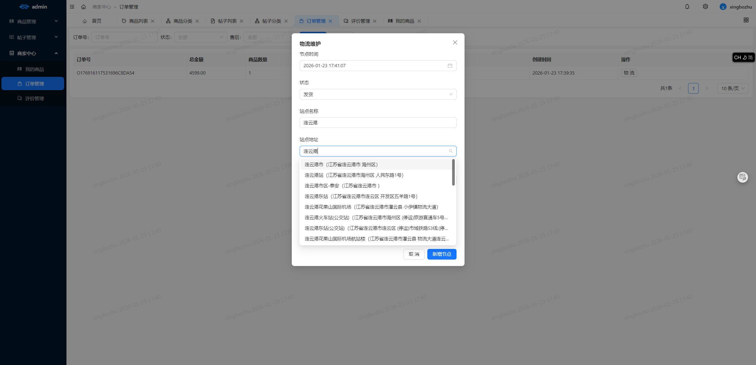Screen dimensions: 756x365
Task: Open 我的商品 in the sidebar
Action: pyautogui.click(x=34, y=69)
